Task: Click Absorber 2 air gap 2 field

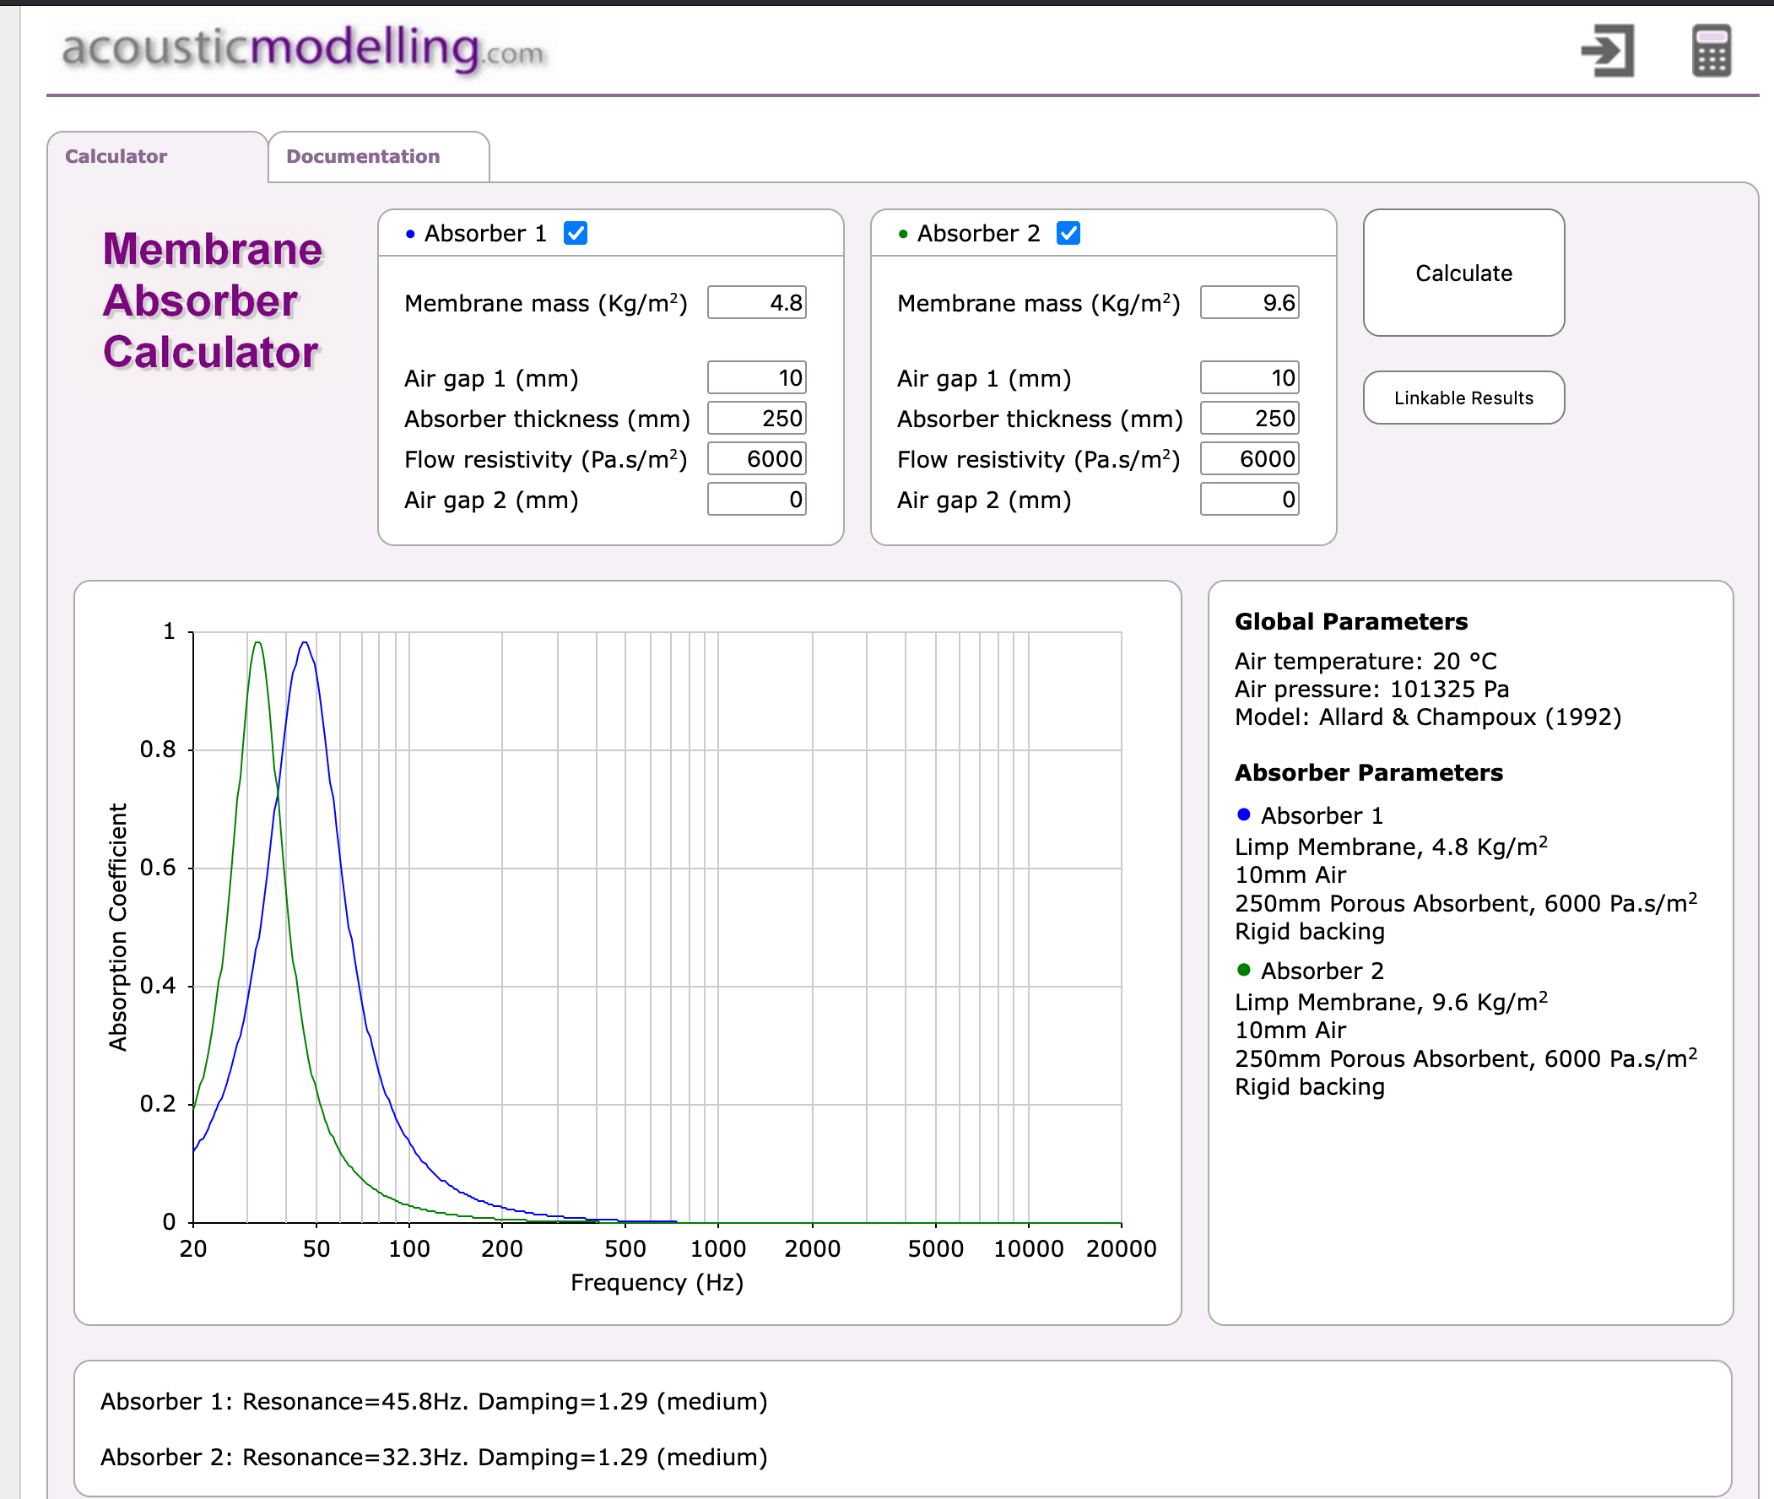Action: coord(1249,500)
